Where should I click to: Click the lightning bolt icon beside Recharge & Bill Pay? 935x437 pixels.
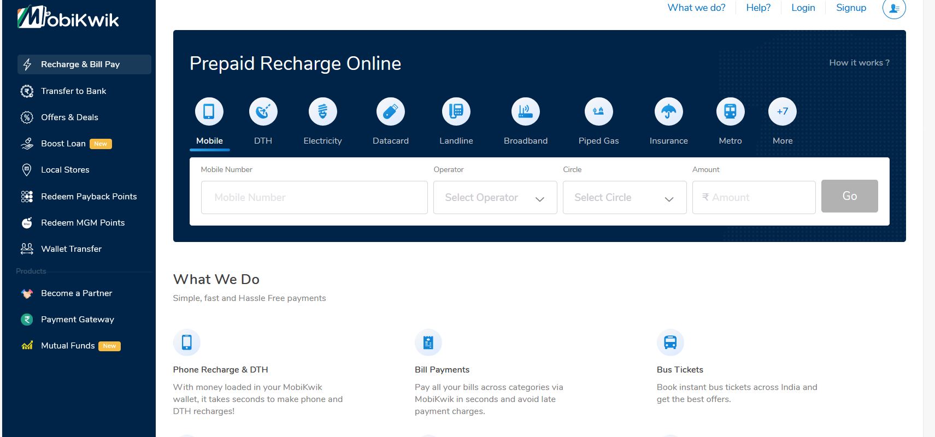coord(27,64)
